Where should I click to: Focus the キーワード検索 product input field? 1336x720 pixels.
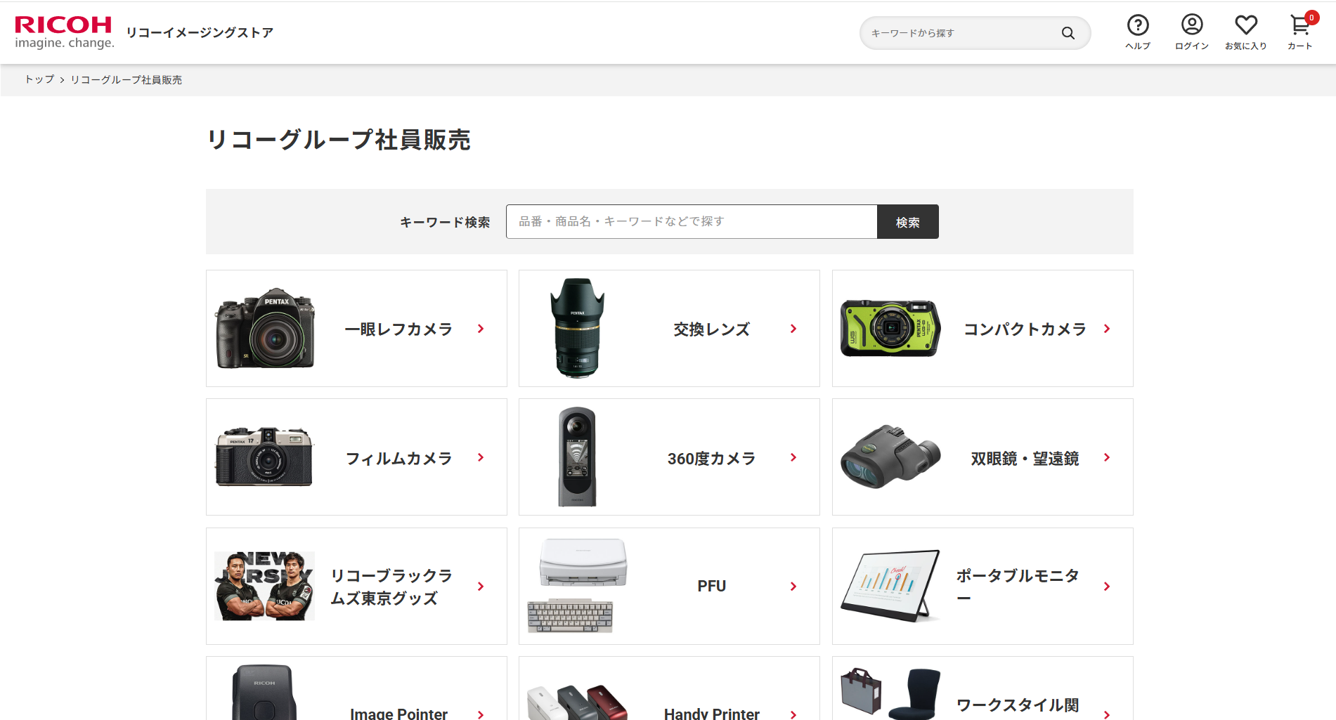click(x=691, y=222)
